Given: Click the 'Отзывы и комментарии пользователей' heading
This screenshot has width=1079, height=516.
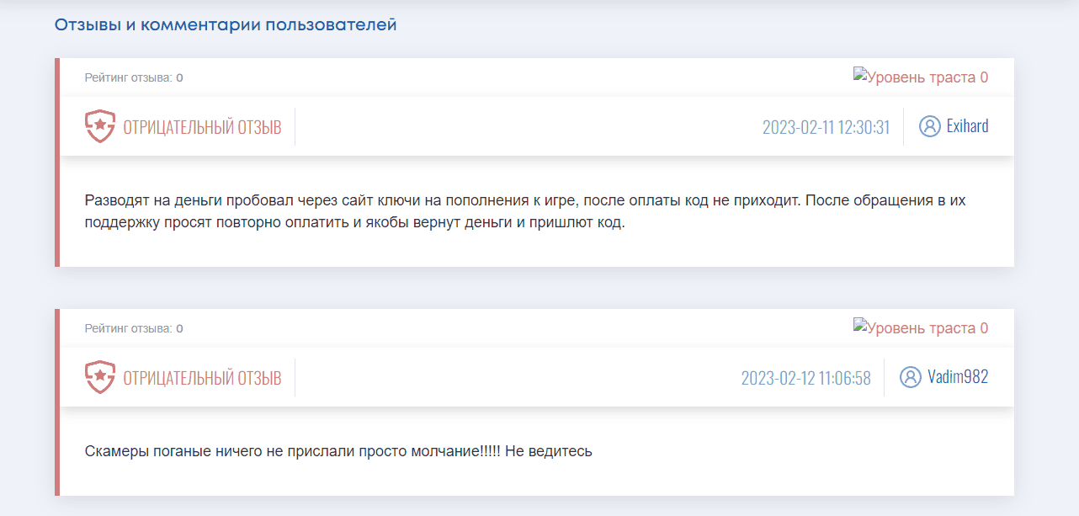Looking at the screenshot, I should 226,25.
